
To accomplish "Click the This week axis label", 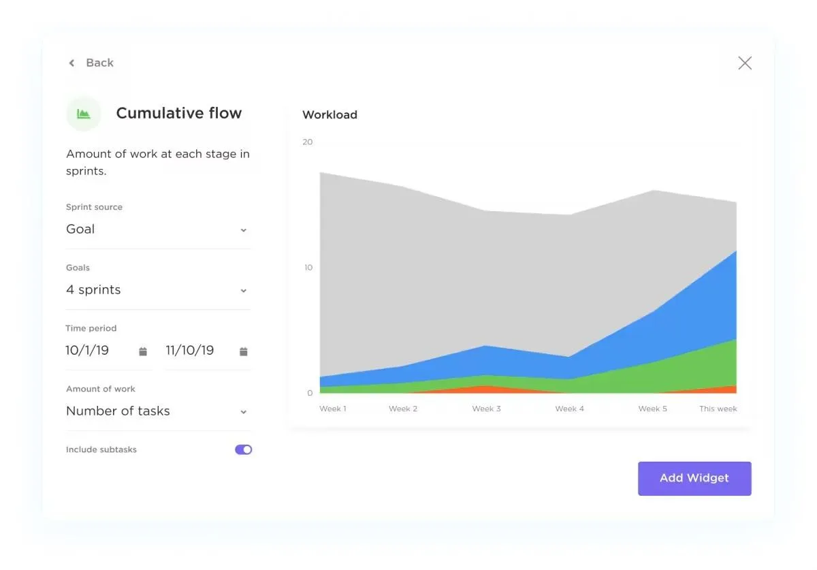I will click(718, 409).
